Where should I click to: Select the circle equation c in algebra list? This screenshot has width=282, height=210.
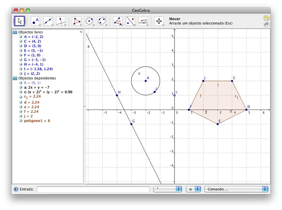48,92
